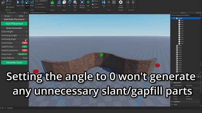Click the Stop test icon
The width and height of the screenshot is (202, 113).
(x=114, y=2)
